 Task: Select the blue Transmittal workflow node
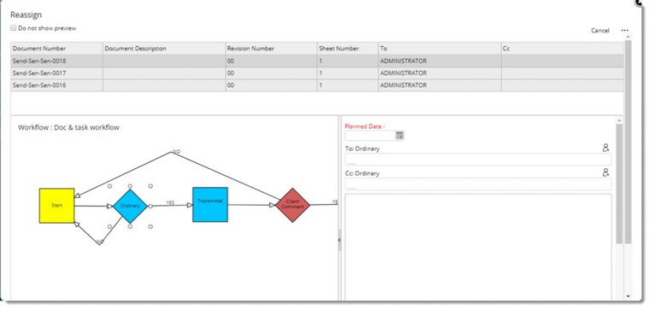click(210, 204)
